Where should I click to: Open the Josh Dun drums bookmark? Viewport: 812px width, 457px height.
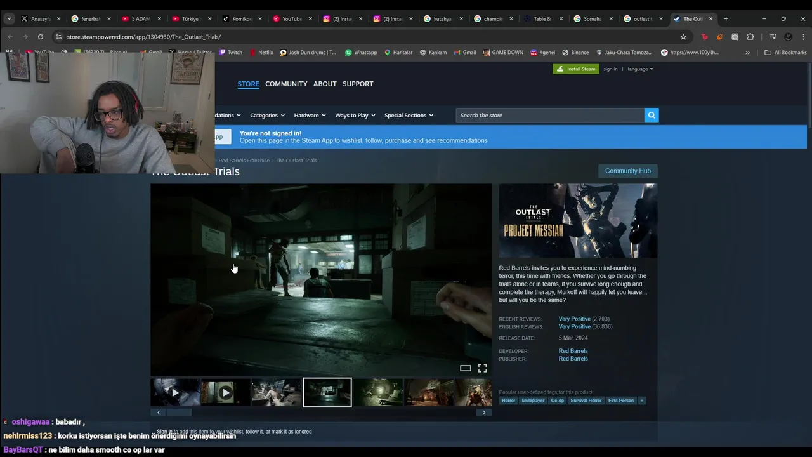click(308, 53)
